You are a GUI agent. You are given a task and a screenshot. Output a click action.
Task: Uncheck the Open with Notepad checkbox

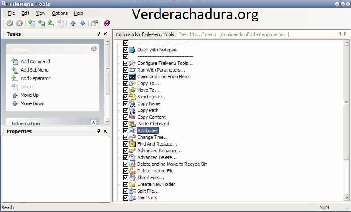[x=125, y=50]
